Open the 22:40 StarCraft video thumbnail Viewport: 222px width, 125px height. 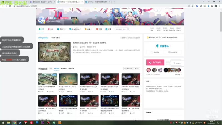coord(68,101)
